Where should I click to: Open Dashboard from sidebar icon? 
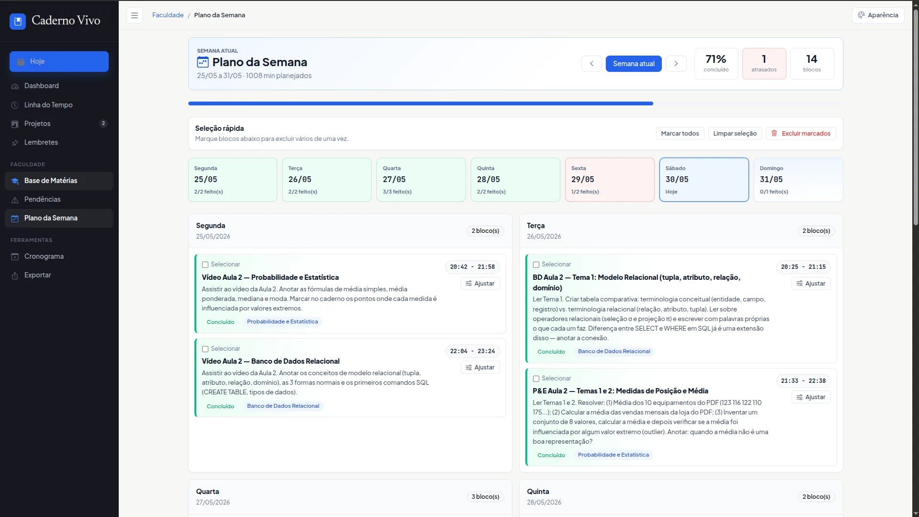tap(15, 86)
